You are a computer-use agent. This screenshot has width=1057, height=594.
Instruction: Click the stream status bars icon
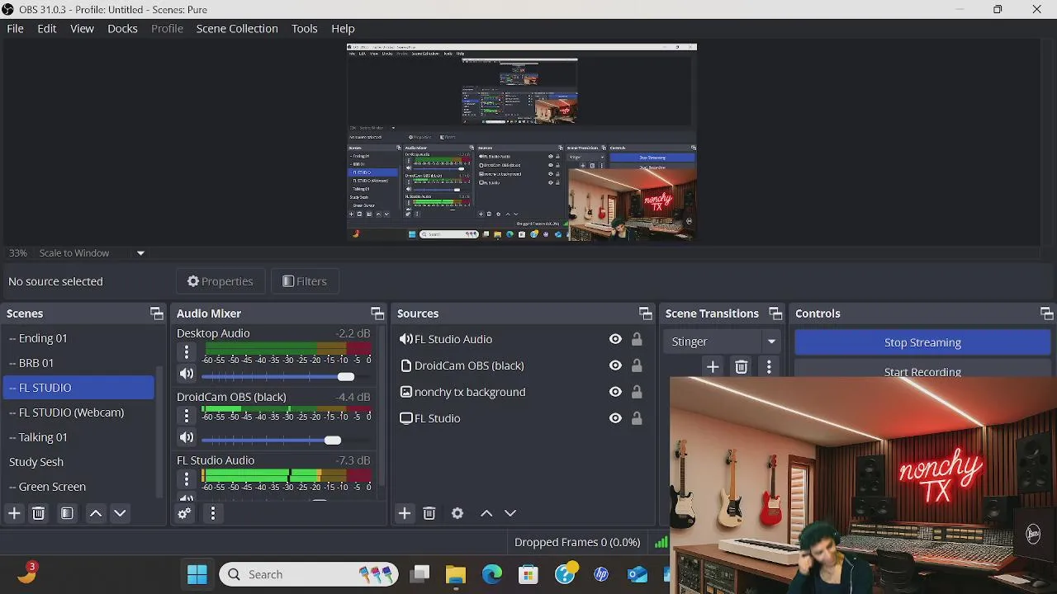pyautogui.click(x=661, y=542)
